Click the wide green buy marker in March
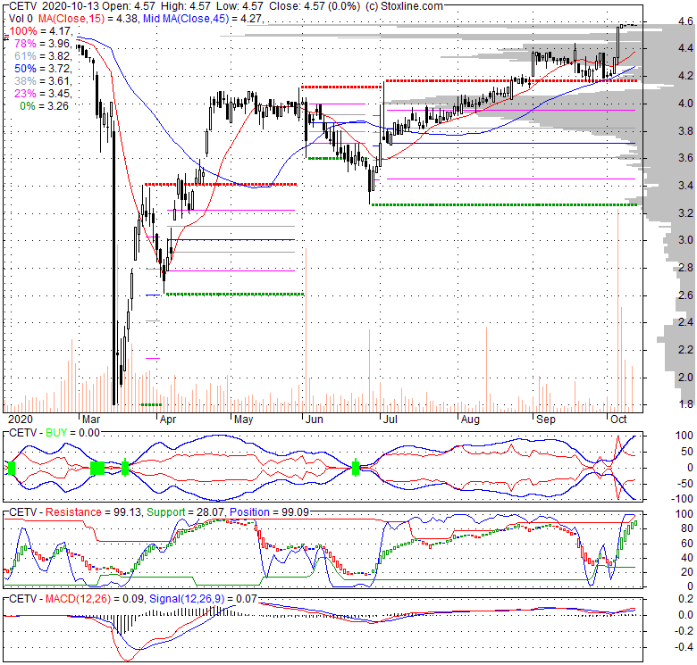 pos(97,468)
